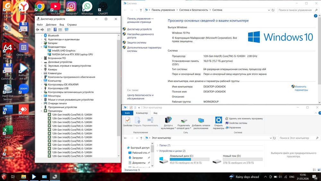Open Загрузки in Quick access pane
The height and width of the screenshot is (181, 321).
click(x=137, y=158)
